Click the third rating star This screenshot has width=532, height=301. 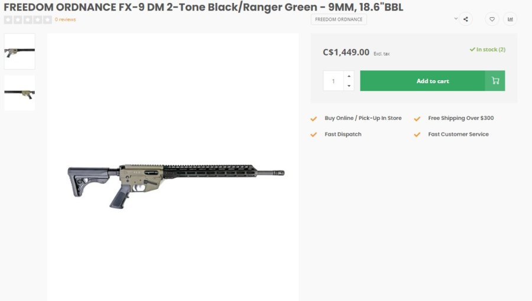(28, 19)
